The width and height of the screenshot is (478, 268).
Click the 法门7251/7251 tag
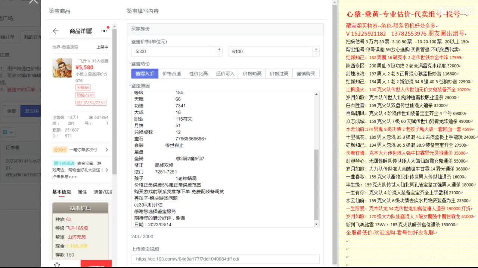pyautogui.click(x=91, y=103)
